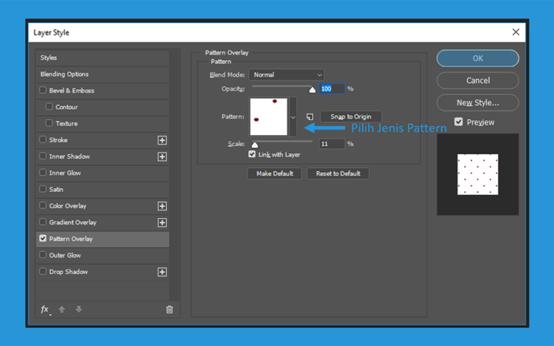Image resolution: width=554 pixels, height=346 pixels.
Task: Enable the Bevel & Emboss checkbox
Action: pos(43,90)
